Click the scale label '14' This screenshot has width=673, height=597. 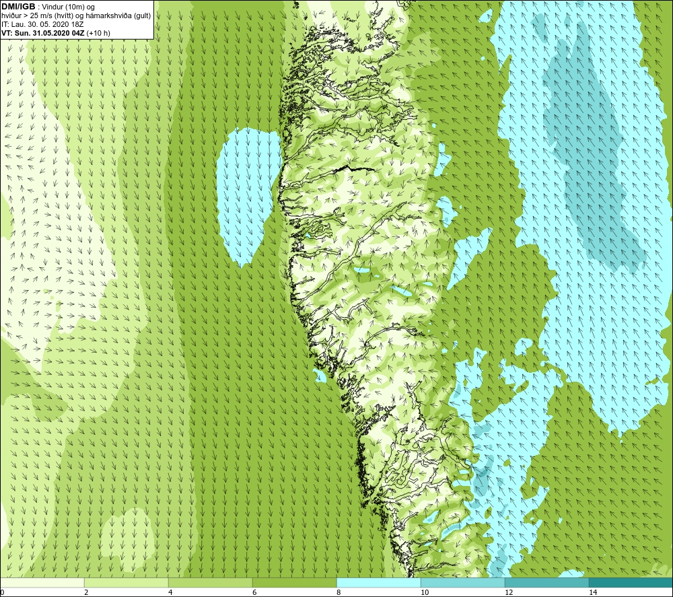click(593, 592)
